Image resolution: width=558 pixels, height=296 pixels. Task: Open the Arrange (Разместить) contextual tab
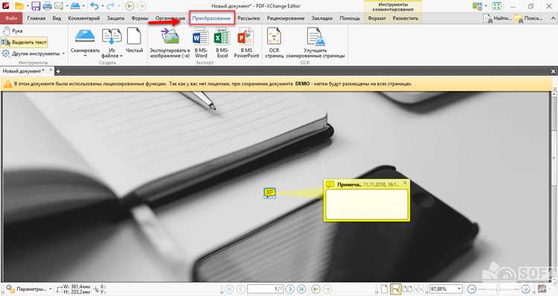[x=405, y=18]
